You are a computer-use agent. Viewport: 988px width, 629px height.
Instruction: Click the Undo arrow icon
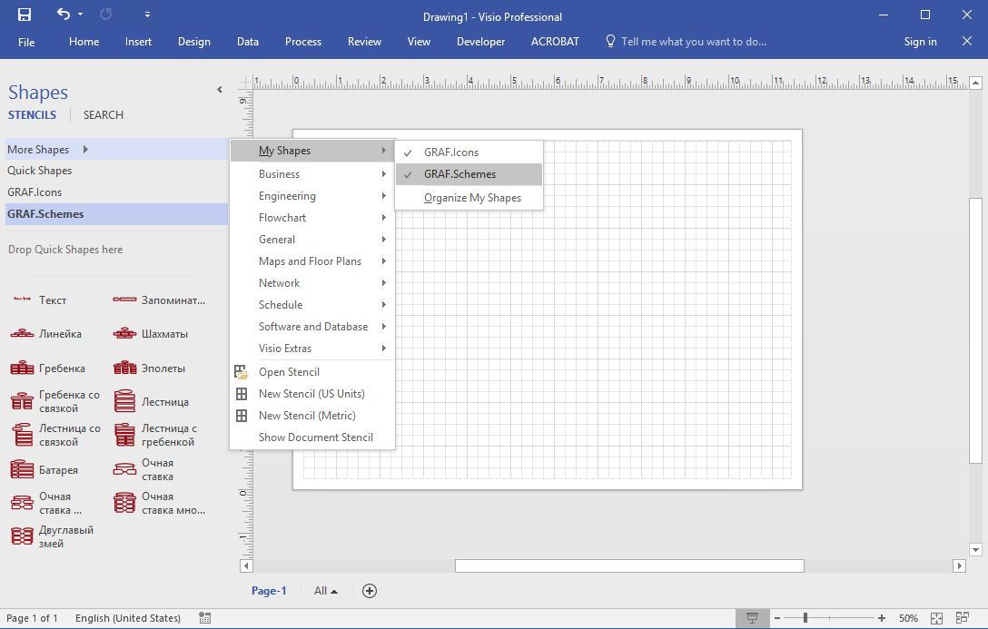pos(63,15)
